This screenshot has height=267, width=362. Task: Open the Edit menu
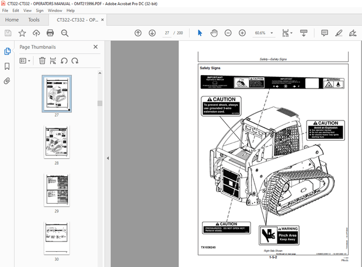[16, 10]
